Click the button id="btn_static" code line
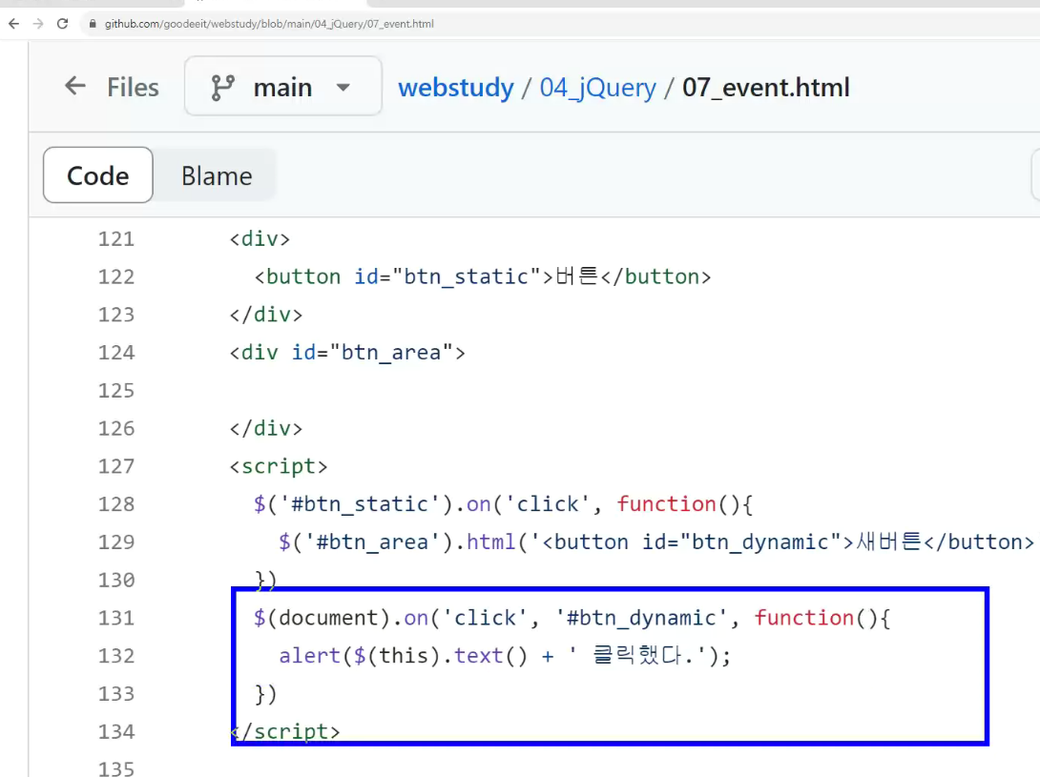The image size is (1040, 777). (482, 276)
